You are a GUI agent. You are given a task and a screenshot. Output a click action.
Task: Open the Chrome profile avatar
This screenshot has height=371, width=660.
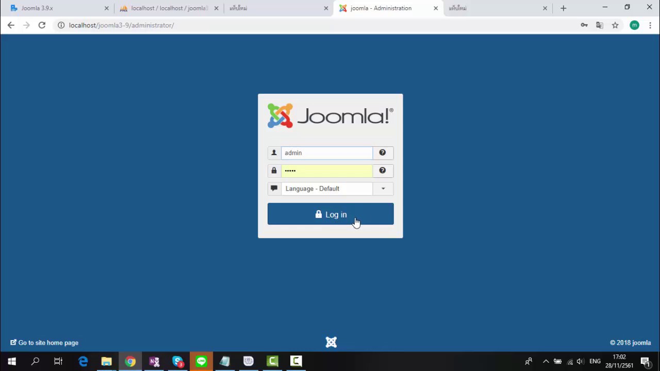634,25
